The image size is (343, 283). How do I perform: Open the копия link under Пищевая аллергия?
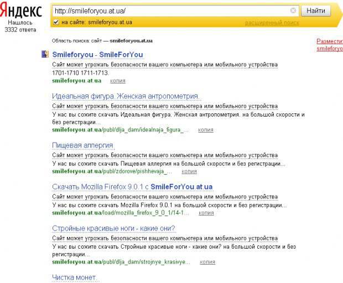189,171
